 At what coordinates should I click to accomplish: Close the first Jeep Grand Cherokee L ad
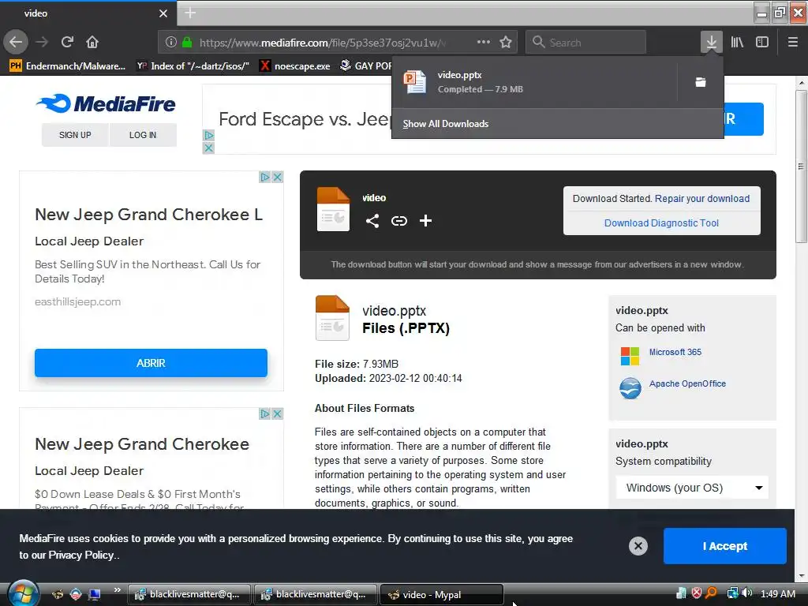[277, 178]
